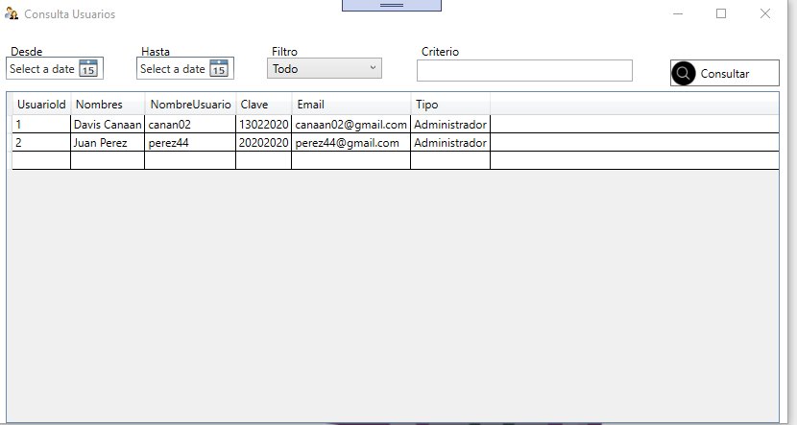Image resolution: width=797 pixels, height=425 pixels.
Task: Click the Consulta Usuarios window icon
Action: tap(12, 13)
